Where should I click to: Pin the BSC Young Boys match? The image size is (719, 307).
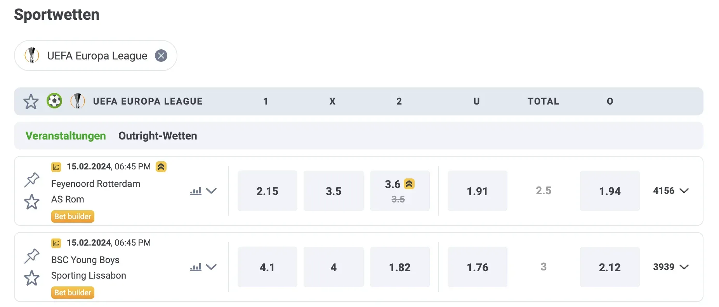click(32, 256)
